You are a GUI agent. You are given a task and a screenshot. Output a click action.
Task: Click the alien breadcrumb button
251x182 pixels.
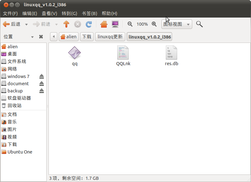(69, 37)
